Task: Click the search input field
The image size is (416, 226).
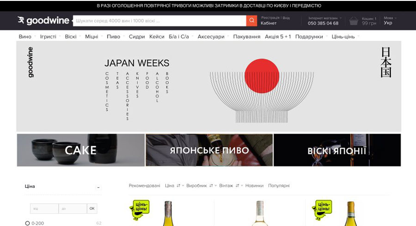Action: [x=159, y=21]
